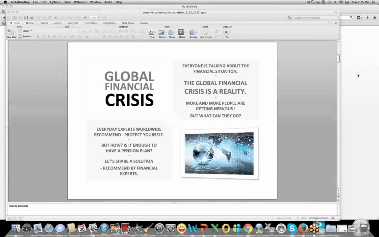Switch to normal view in status bar
This screenshot has width=379, height=237.
click(10, 218)
